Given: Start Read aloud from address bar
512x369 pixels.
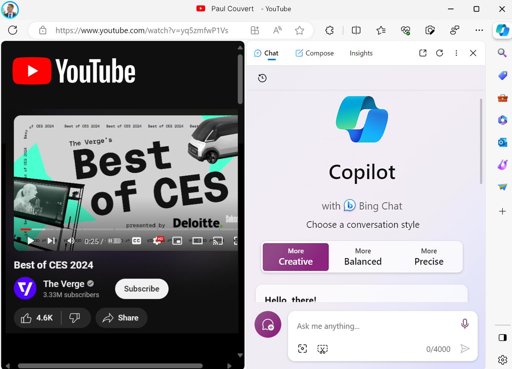Looking at the screenshot, I should (x=277, y=30).
